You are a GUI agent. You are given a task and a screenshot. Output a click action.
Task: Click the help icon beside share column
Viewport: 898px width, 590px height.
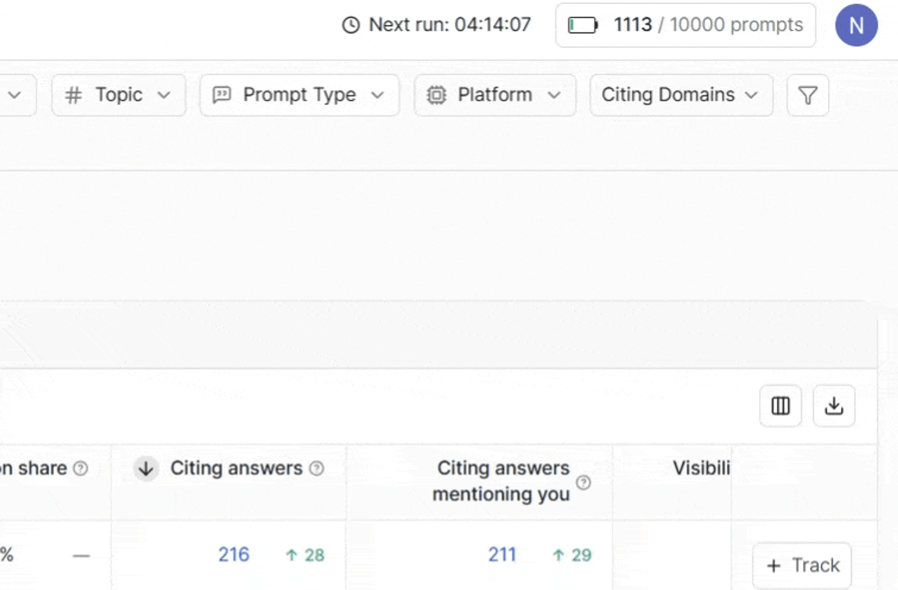pyautogui.click(x=81, y=468)
